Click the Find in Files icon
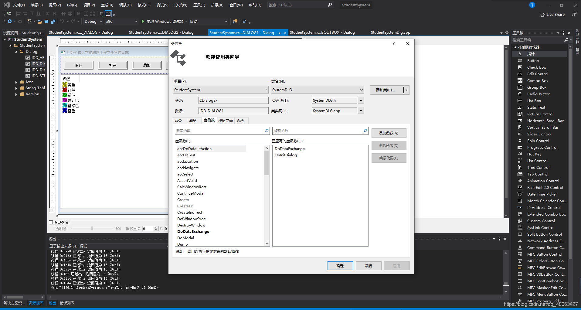Image resolution: width=581 pixels, height=310 pixels. point(235,22)
